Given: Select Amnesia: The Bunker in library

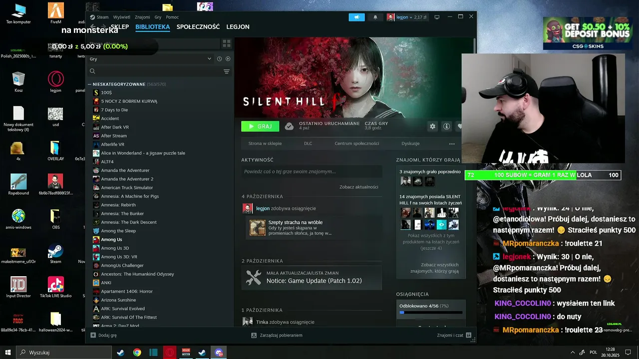Looking at the screenshot, I should (x=122, y=213).
